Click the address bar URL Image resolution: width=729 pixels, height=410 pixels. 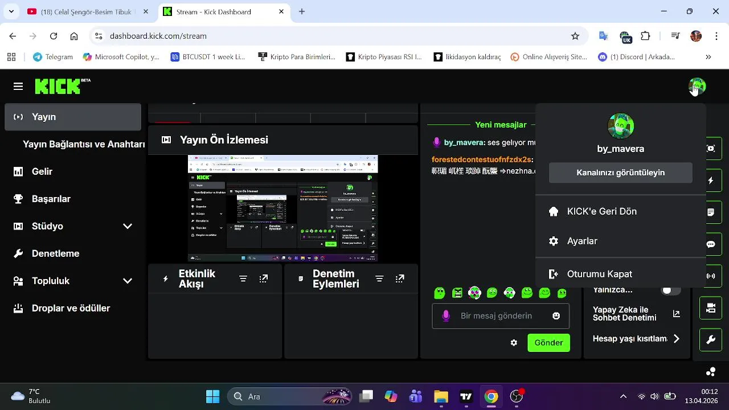158,36
